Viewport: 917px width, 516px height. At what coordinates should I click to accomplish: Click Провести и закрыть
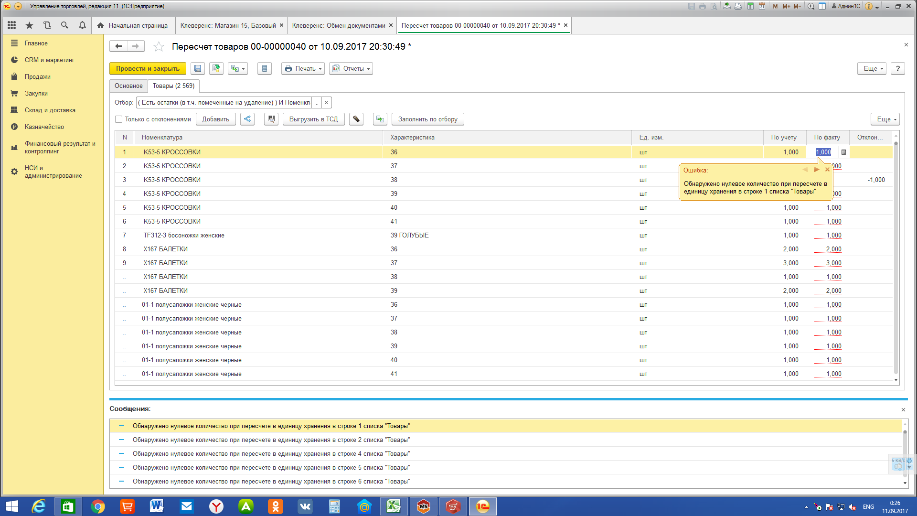pos(148,69)
